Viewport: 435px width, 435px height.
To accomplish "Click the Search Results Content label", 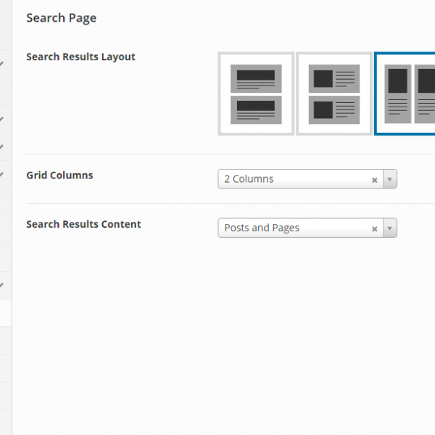I will 83,224.
